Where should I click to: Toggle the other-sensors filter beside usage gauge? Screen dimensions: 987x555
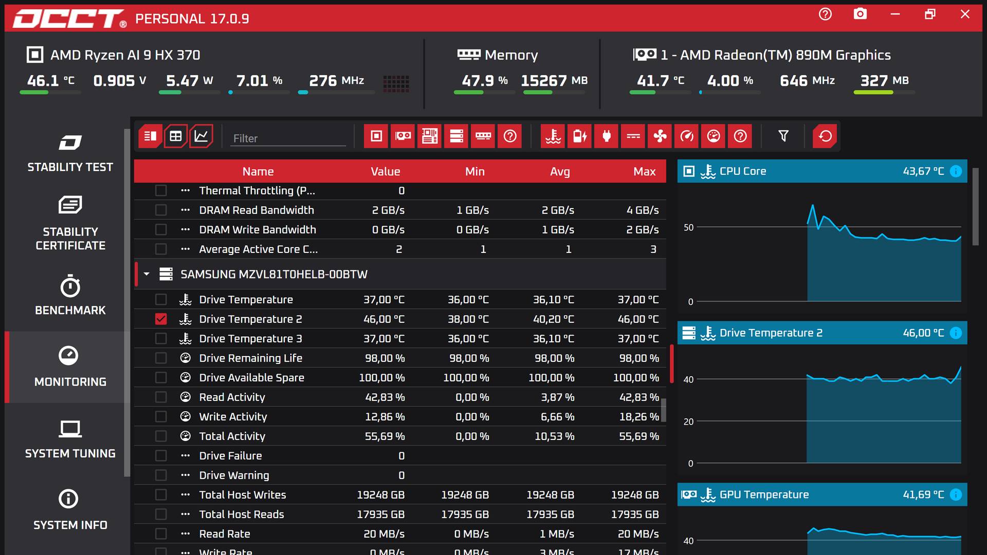tap(740, 136)
